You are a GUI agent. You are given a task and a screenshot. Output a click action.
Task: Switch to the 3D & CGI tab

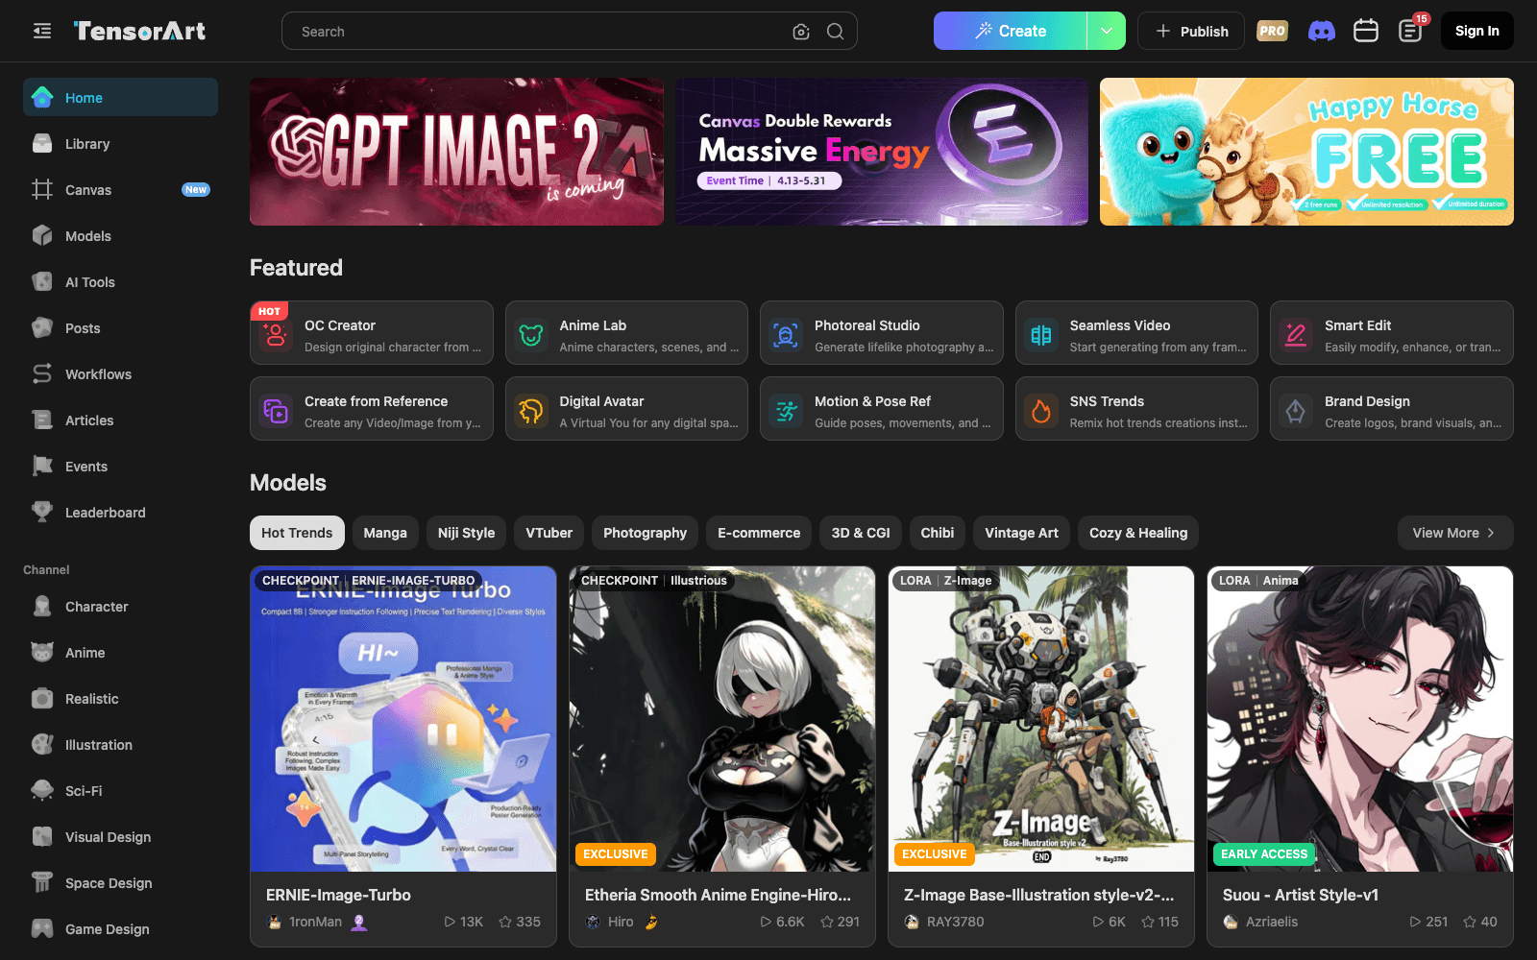[861, 533]
